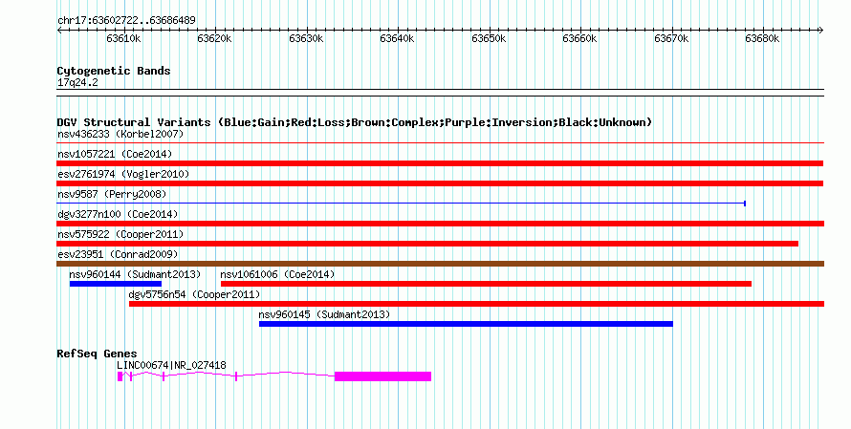Image resolution: width=851 pixels, height=429 pixels.
Task: Click the nsv436233 (Korbel2007) variant label
Action: click(120, 134)
